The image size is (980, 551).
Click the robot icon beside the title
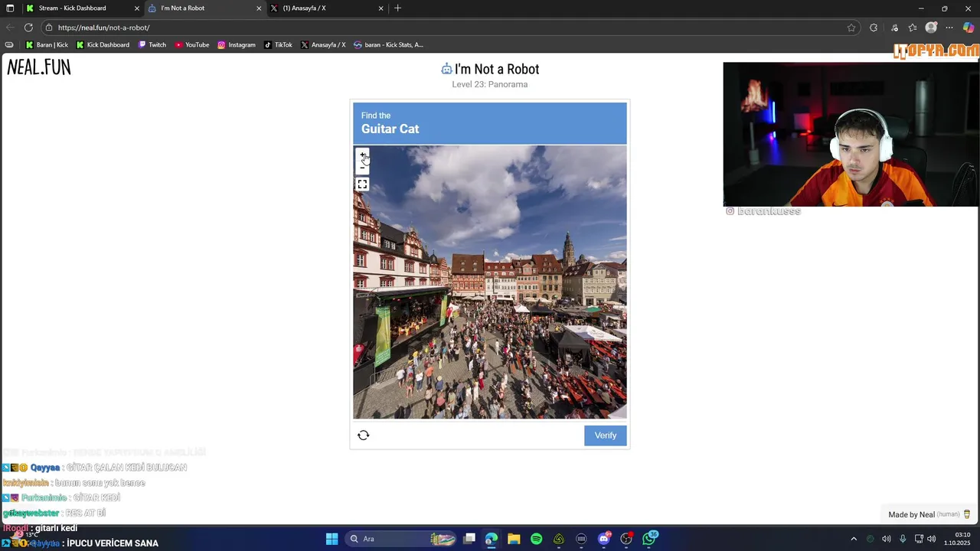(x=446, y=69)
